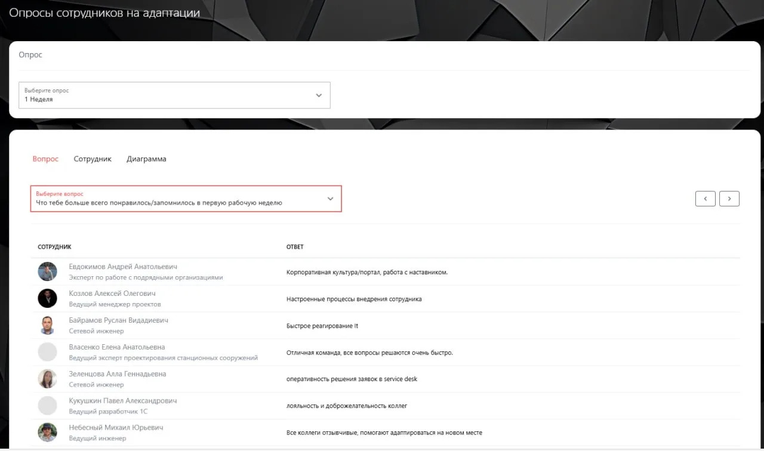Select the answer 'лояльность и доброжелательность коллег'

click(x=347, y=406)
